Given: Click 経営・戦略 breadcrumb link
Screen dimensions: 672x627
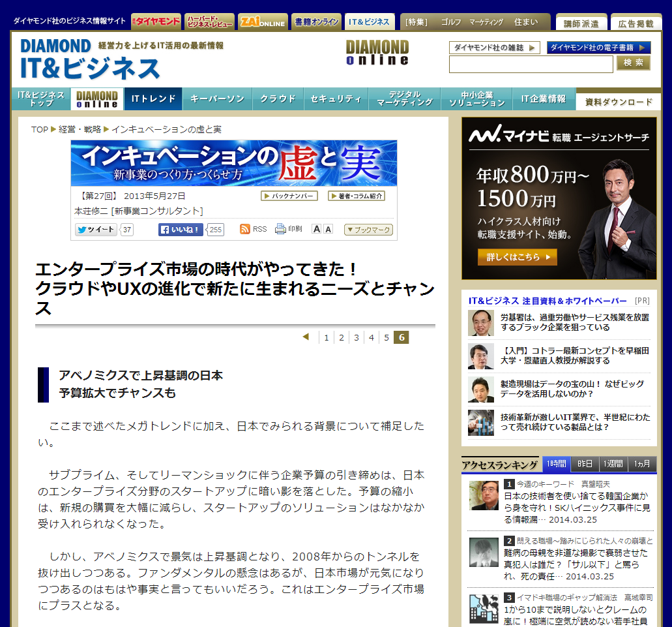Looking at the screenshot, I should (x=80, y=130).
